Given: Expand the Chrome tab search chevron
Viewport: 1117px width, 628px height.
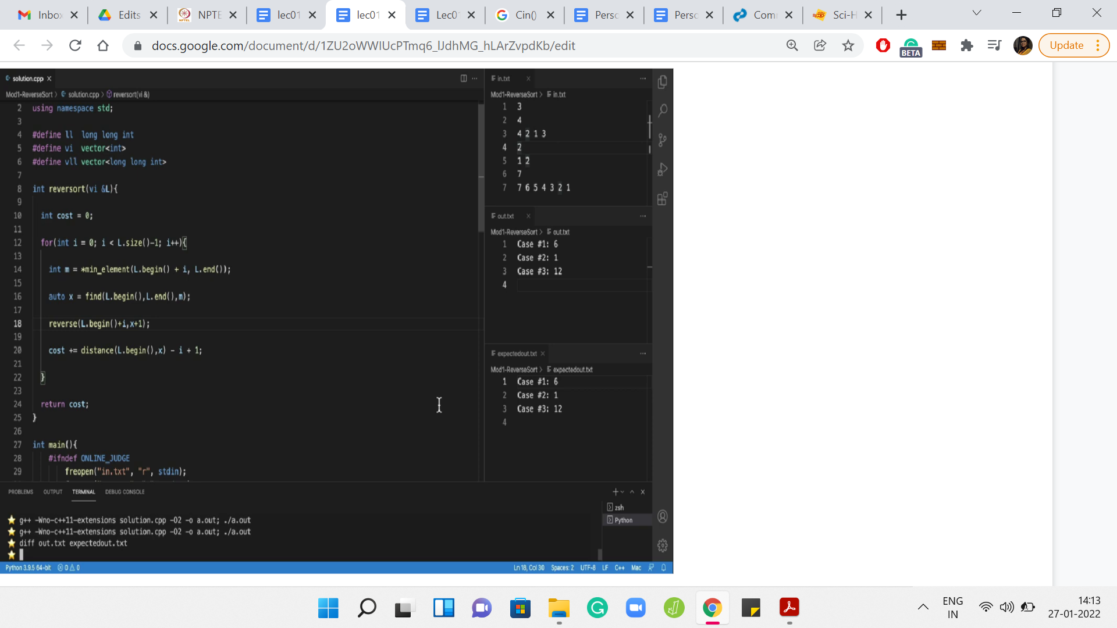Looking at the screenshot, I should click(x=977, y=14).
